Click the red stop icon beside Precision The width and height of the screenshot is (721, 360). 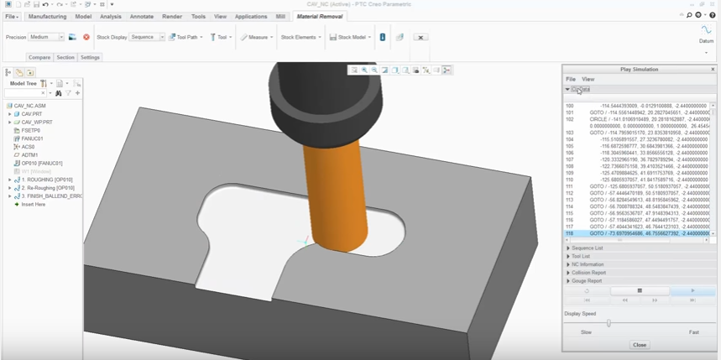click(86, 37)
